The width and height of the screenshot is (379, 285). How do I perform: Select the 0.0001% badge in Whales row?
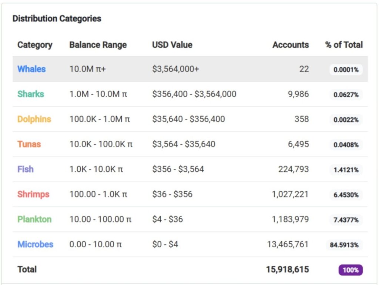[346, 70]
